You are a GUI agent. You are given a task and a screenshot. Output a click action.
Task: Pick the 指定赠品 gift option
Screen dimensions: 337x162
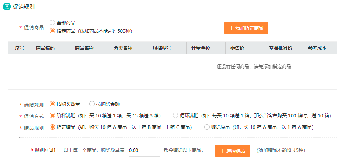pos(52,127)
